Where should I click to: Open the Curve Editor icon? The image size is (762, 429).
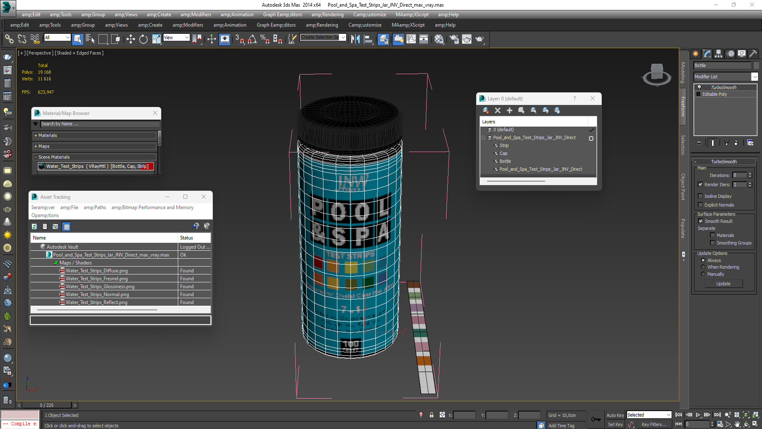411,39
